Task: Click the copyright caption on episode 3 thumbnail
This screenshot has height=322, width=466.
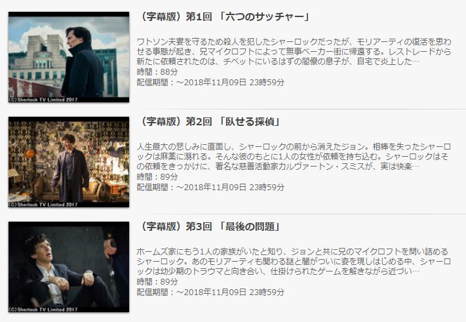Action: click(43, 310)
